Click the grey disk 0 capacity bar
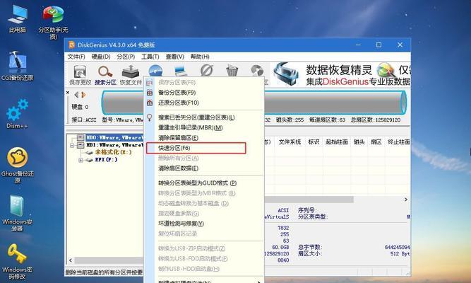Screen dimensions: 471x283 point(254,103)
